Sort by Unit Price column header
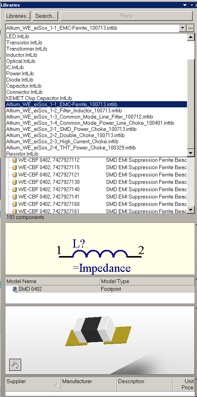This screenshot has height=397, width=197. pyautogui.click(x=184, y=384)
